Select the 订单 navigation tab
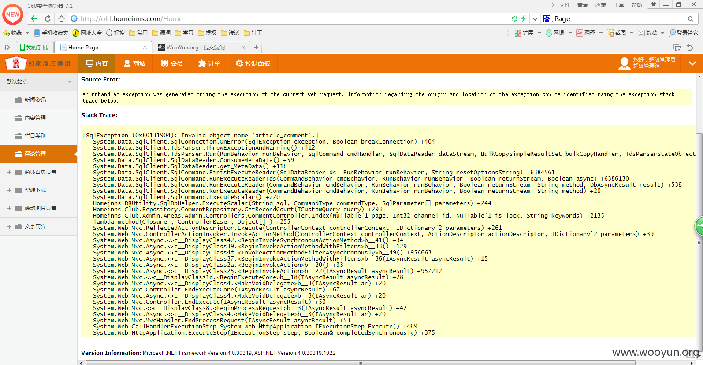703x365 pixels. click(209, 63)
